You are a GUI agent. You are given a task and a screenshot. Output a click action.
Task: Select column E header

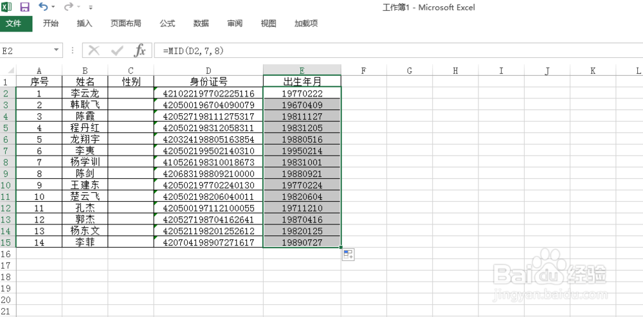click(302, 70)
